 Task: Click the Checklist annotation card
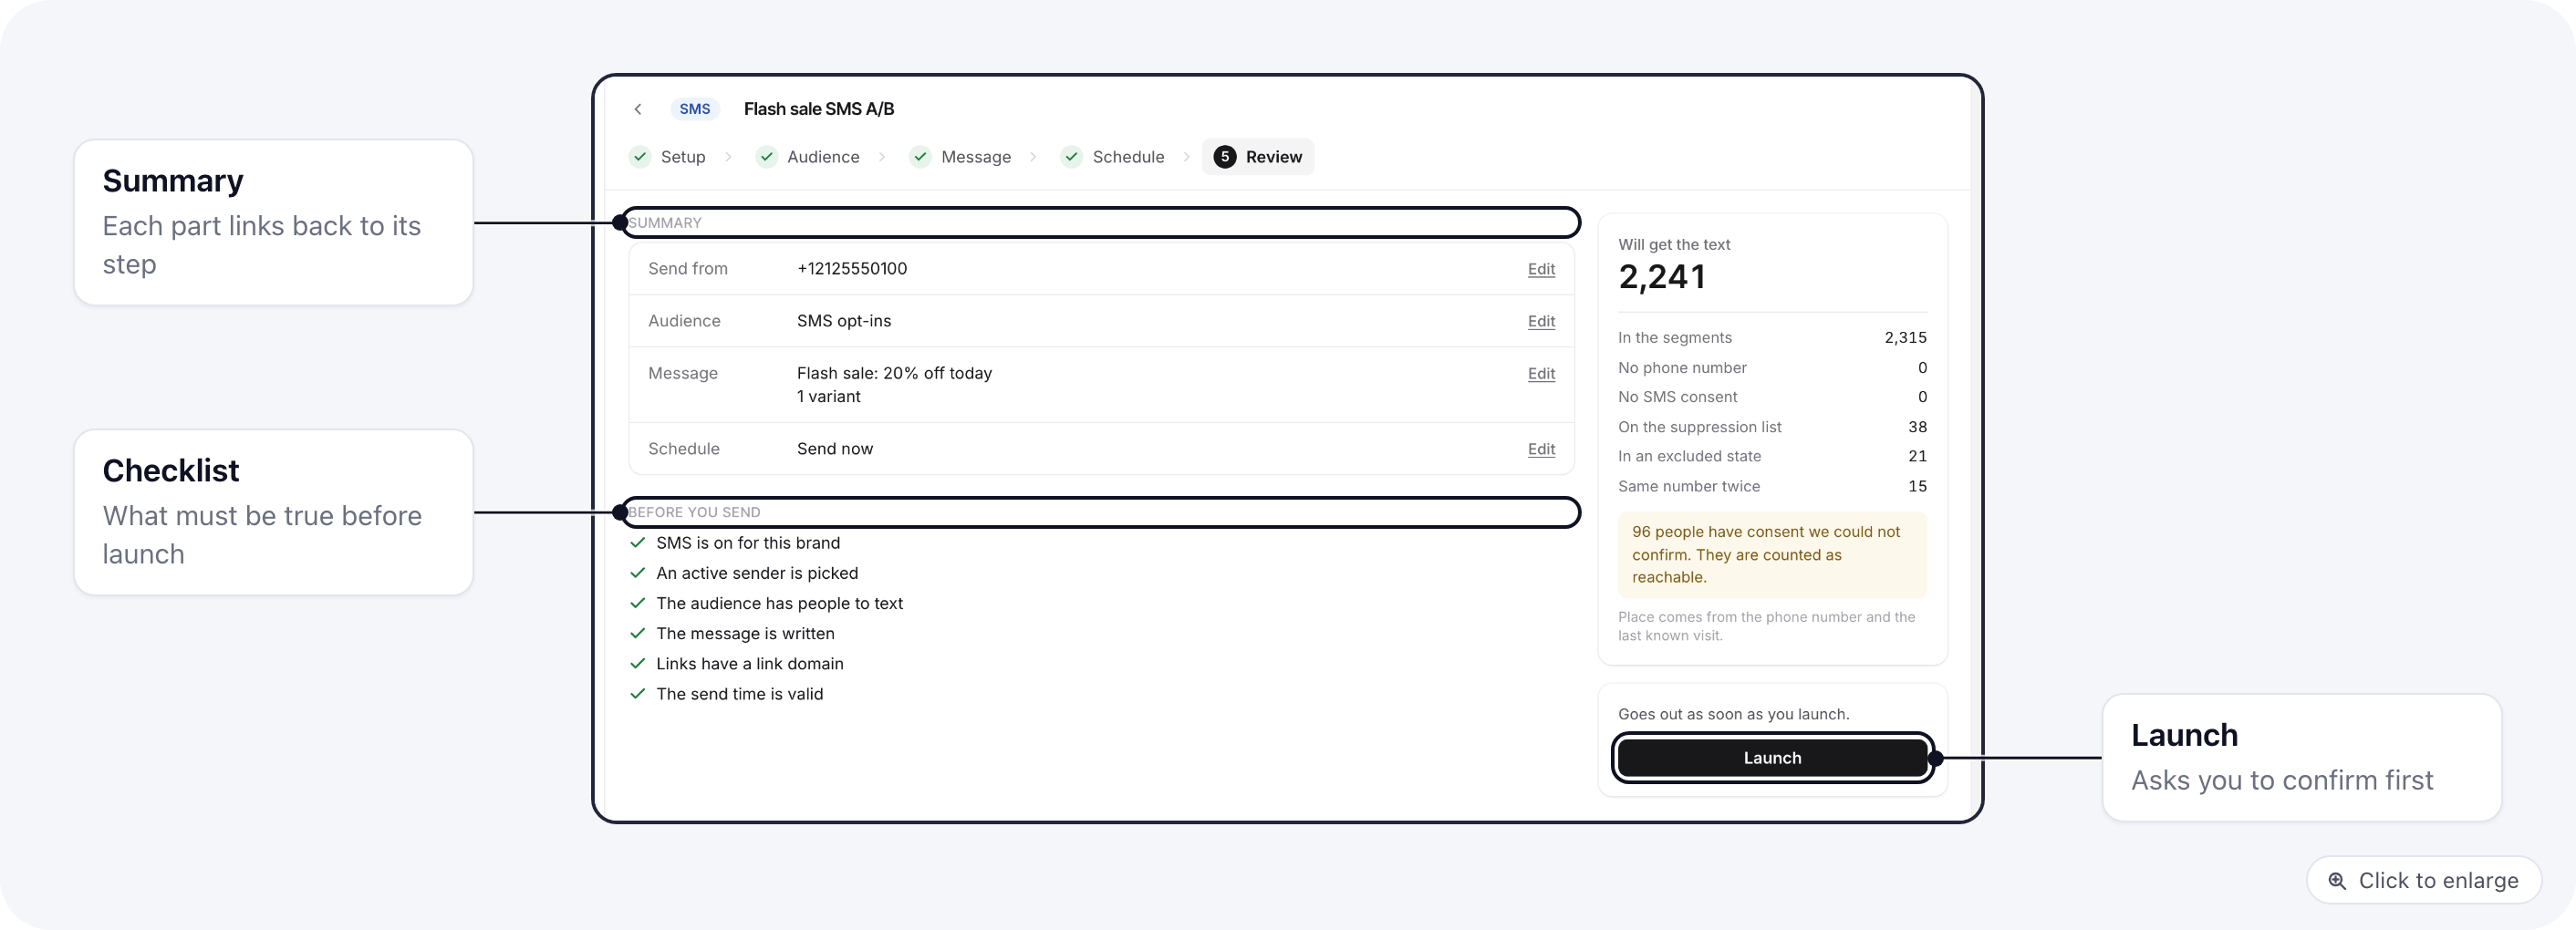[x=273, y=512]
